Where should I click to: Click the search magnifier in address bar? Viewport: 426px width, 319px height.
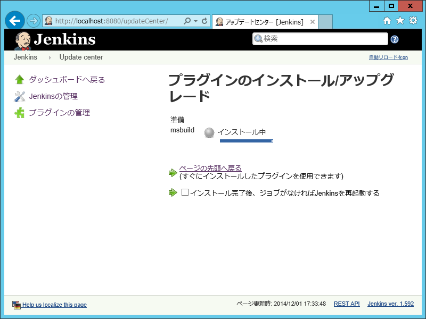[x=187, y=21]
